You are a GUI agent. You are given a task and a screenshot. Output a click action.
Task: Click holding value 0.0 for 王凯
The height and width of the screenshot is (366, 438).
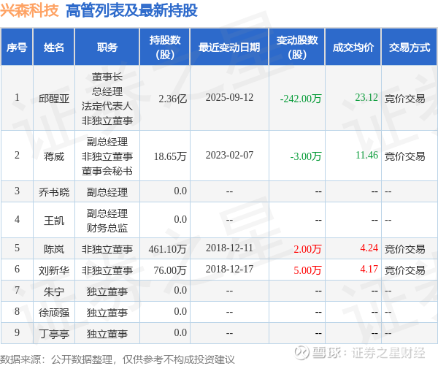(180, 219)
